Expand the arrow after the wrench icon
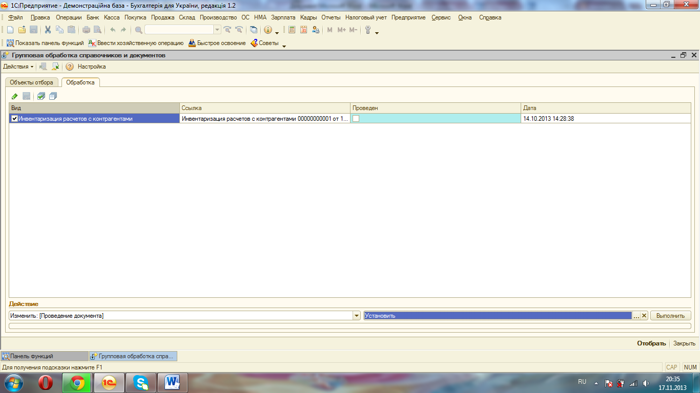This screenshot has height=393, width=700. tap(377, 33)
